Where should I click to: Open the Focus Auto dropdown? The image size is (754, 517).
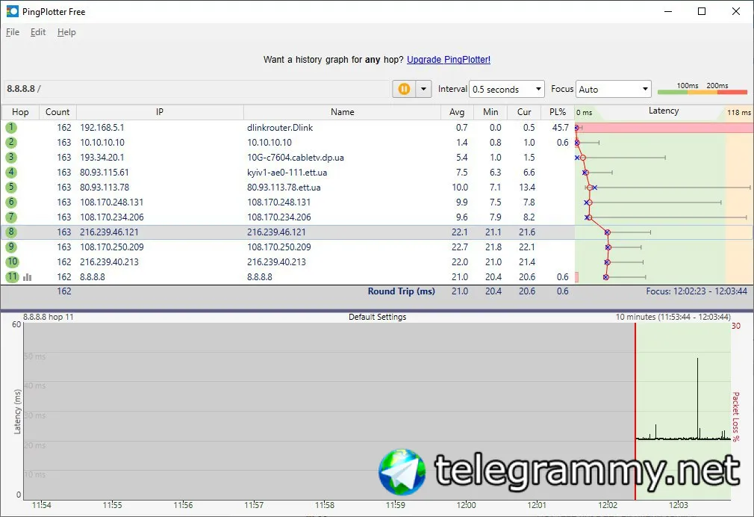613,89
